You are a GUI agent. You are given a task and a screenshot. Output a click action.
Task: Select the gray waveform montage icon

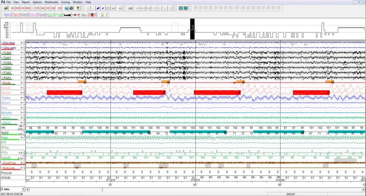pos(24,15)
